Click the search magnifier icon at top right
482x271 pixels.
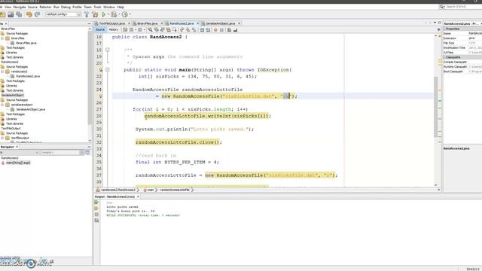pos(442,7)
